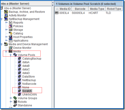Sort by the Barcode column header

(80, 9)
